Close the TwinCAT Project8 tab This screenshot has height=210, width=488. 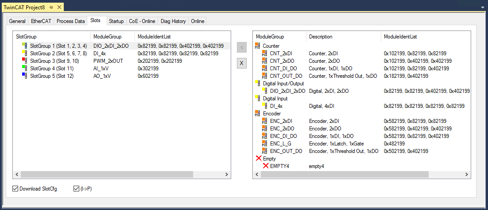point(59,7)
